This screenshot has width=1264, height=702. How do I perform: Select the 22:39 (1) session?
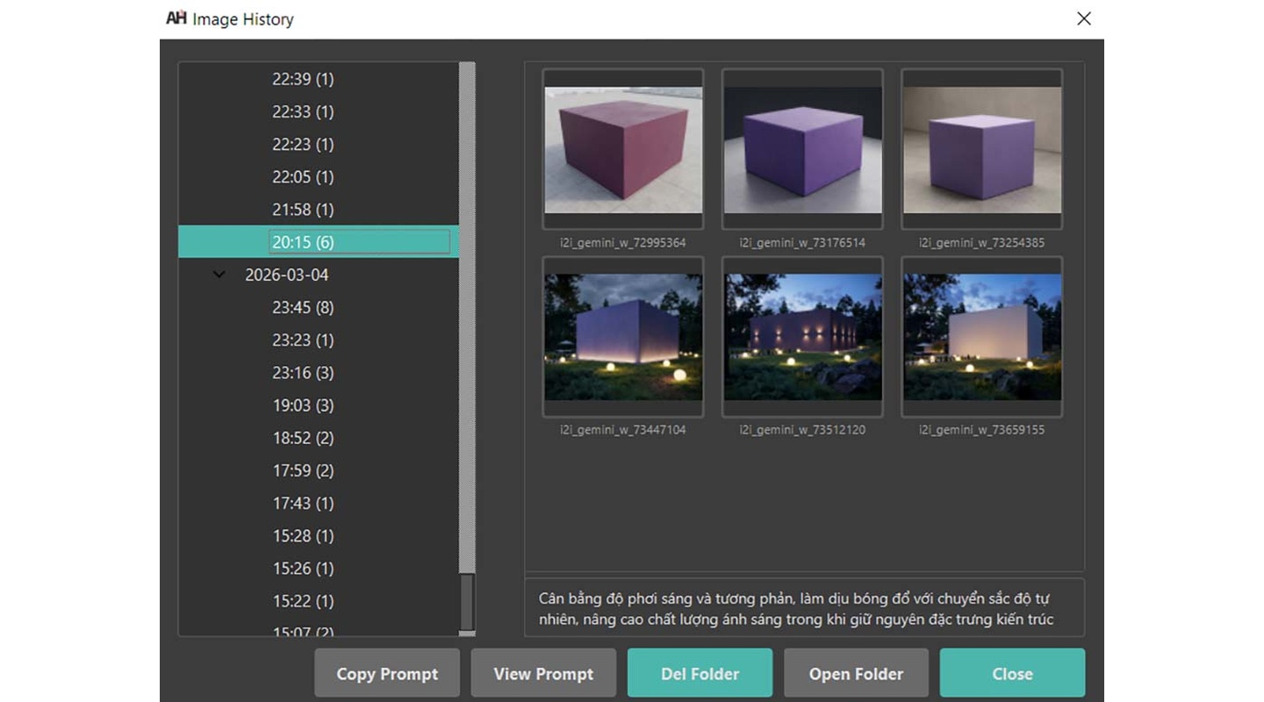(x=303, y=79)
